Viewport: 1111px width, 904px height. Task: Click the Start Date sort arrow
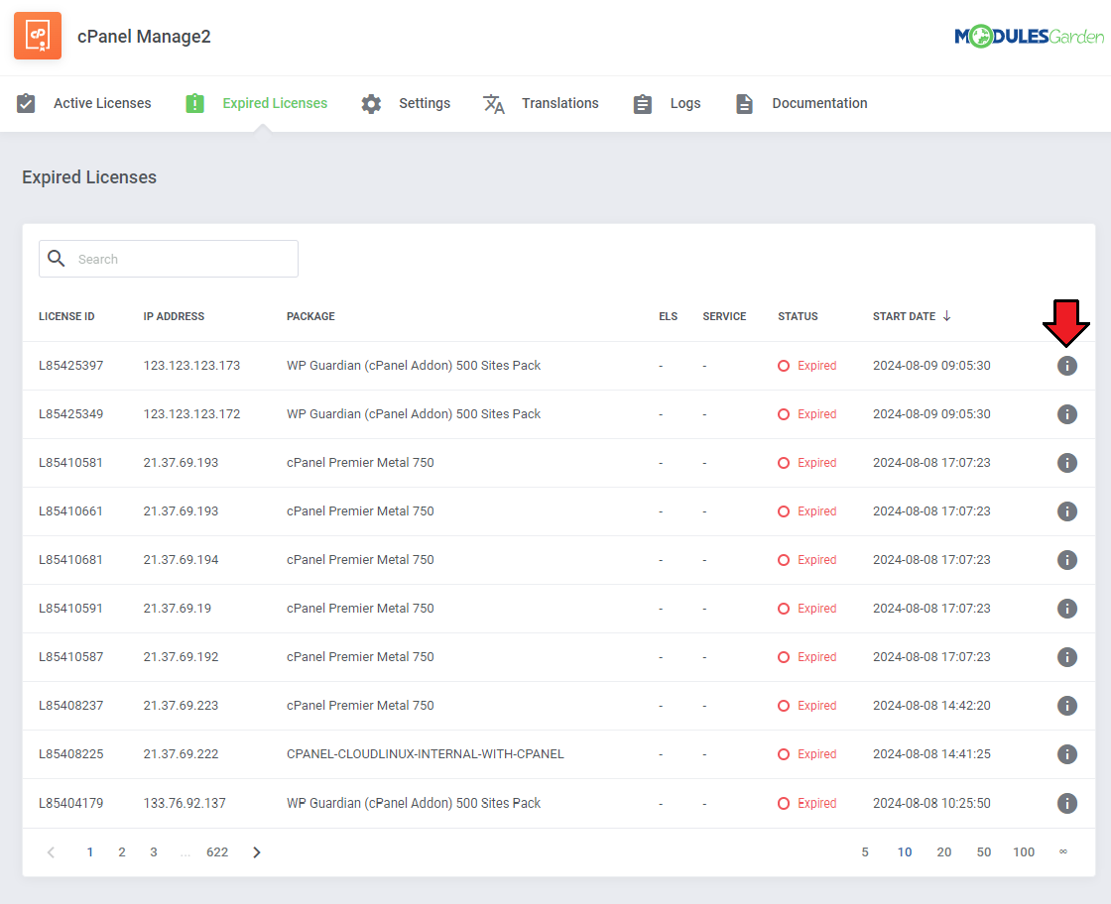[x=946, y=316]
